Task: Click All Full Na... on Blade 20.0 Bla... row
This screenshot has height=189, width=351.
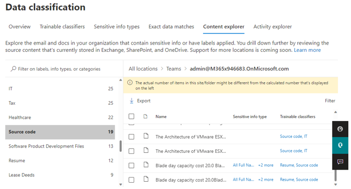Action: pos(243,165)
